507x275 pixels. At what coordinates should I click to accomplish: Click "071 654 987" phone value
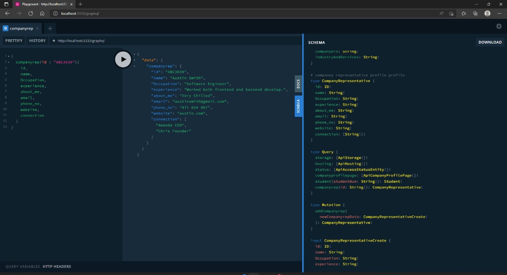(x=196, y=107)
